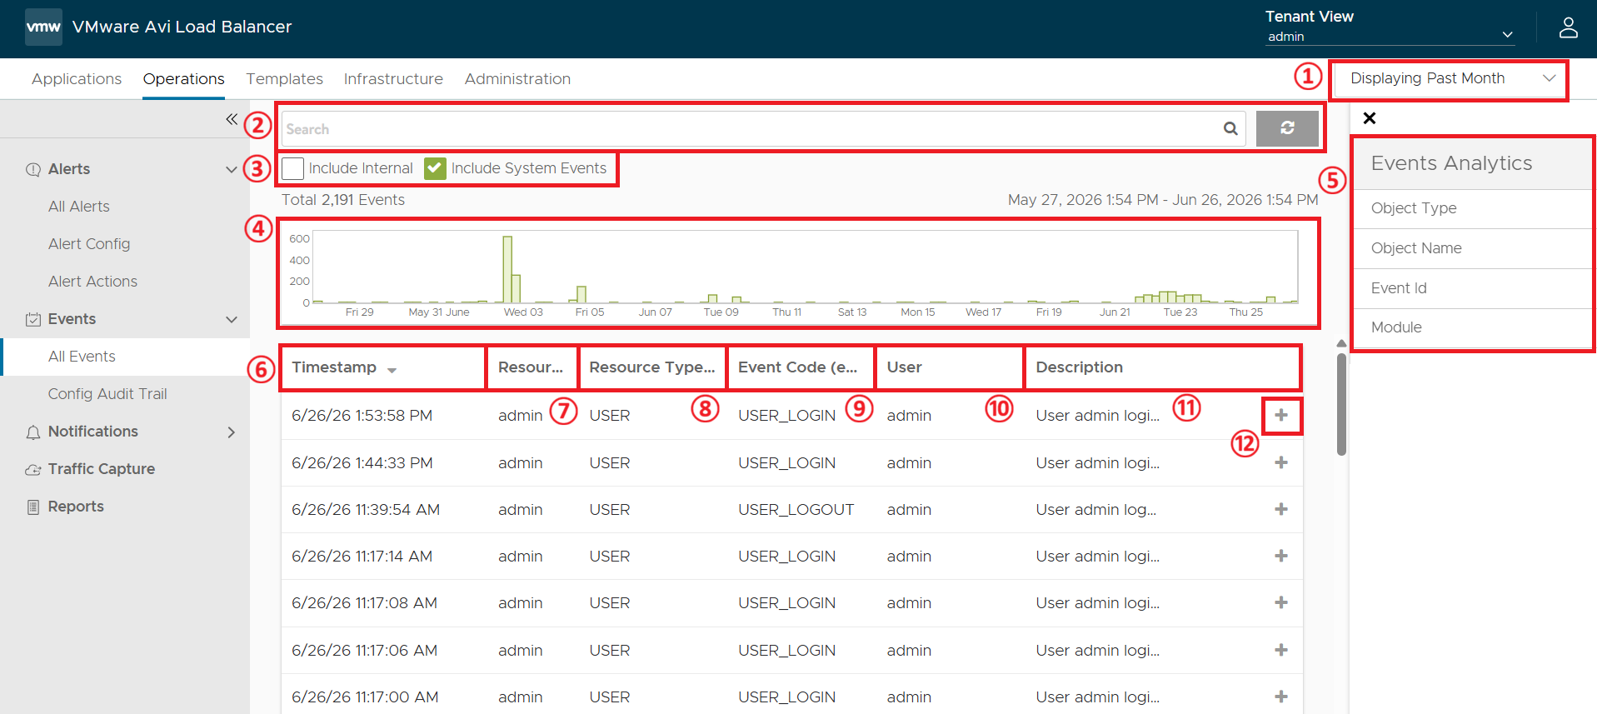Image resolution: width=1597 pixels, height=714 pixels.
Task: Switch to the Templates tab
Action: click(284, 78)
